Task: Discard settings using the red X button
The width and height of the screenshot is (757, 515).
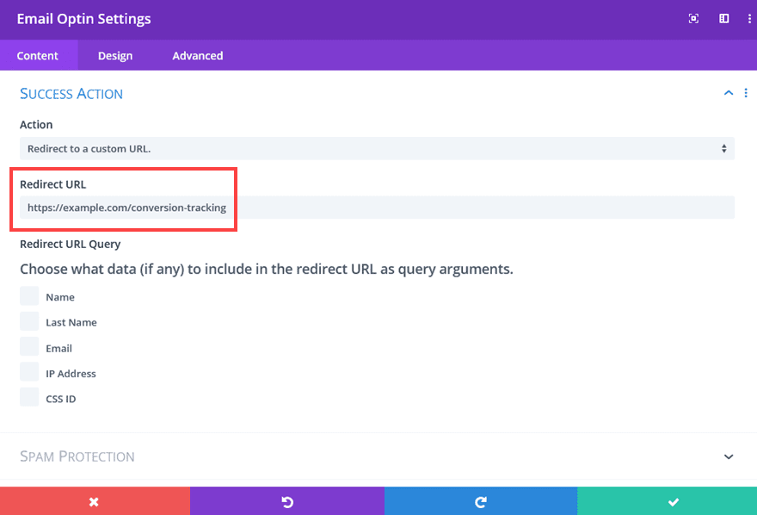Action: click(x=95, y=500)
